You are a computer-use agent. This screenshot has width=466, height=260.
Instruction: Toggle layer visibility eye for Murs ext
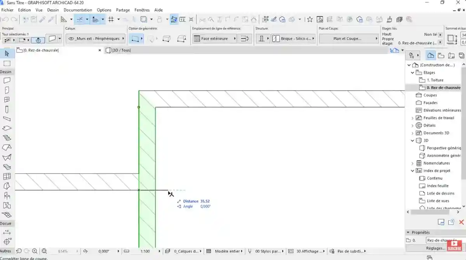(x=71, y=38)
